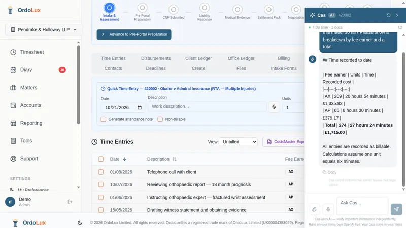Enable Generate attendance note checkbox
This screenshot has width=406, height=228.
coord(104,119)
